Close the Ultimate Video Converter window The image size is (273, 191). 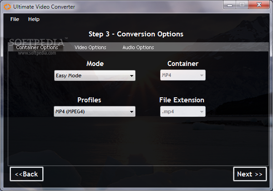point(259,5)
